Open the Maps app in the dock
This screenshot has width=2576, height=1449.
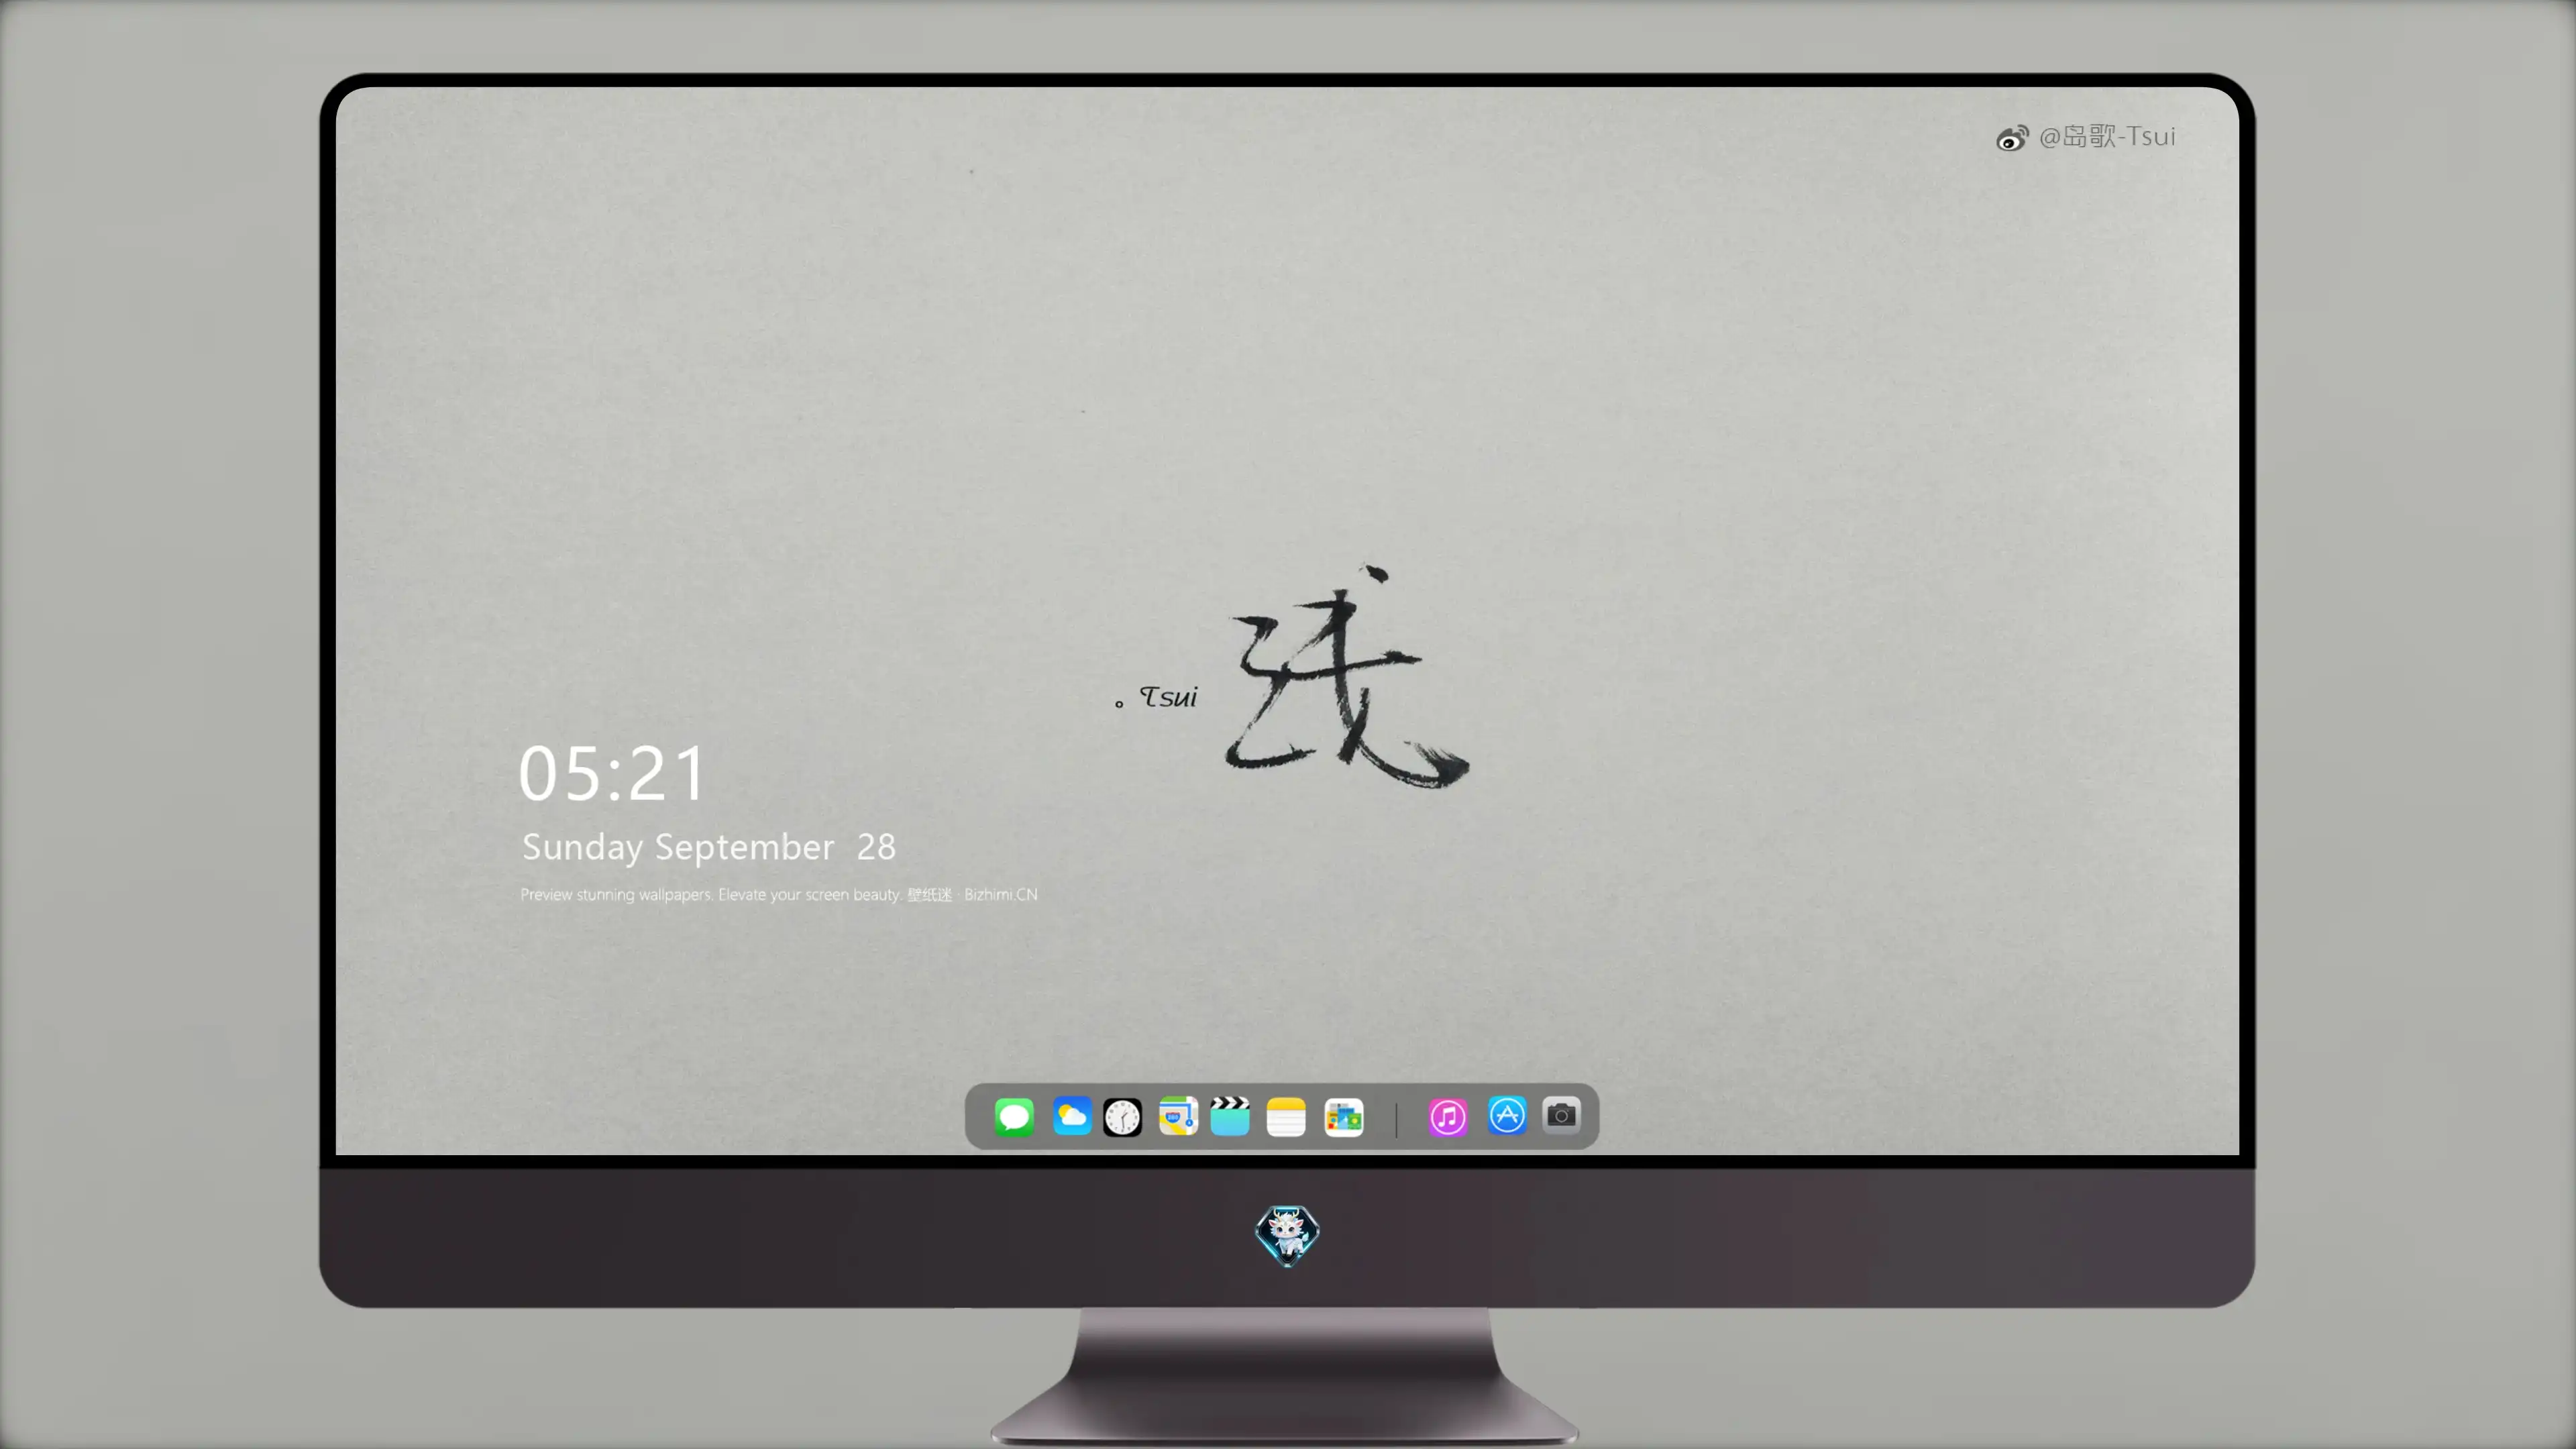pos(1178,1116)
